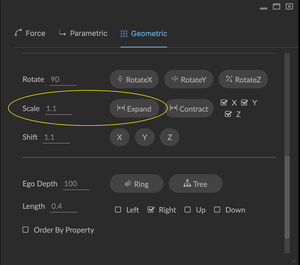Enable Order By Property option
Image resolution: width=300 pixels, height=265 pixels.
coord(26,230)
